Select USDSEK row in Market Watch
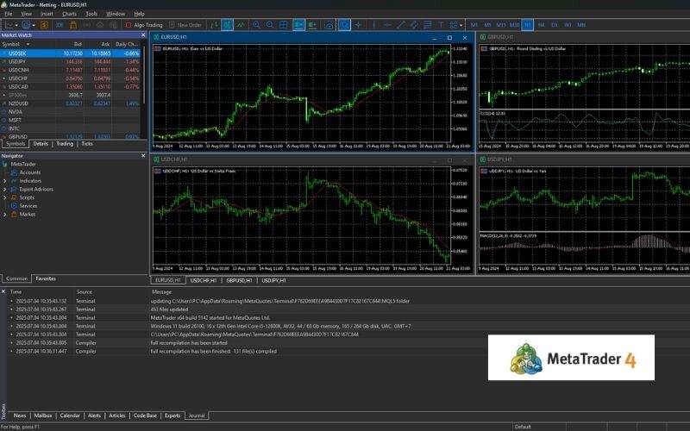This screenshot has width=690, height=431. click(x=71, y=53)
